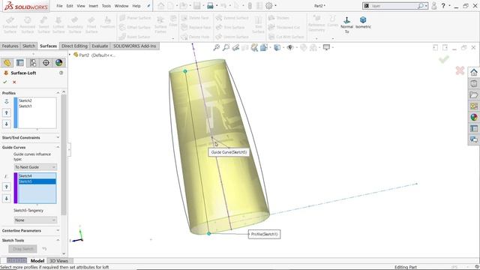This screenshot has height=270, width=480.
Task: Switch to the Sketch tab
Action: (x=28, y=46)
